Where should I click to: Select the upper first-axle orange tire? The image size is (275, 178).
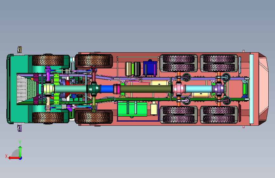click(48, 60)
